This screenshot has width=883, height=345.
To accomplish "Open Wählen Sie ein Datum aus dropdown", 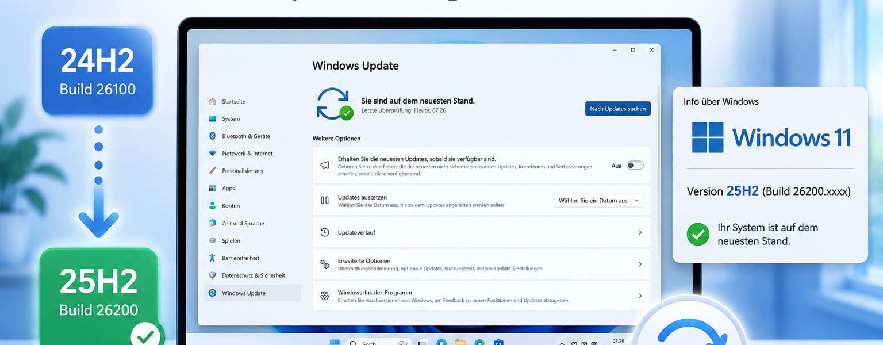I will tap(598, 201).
